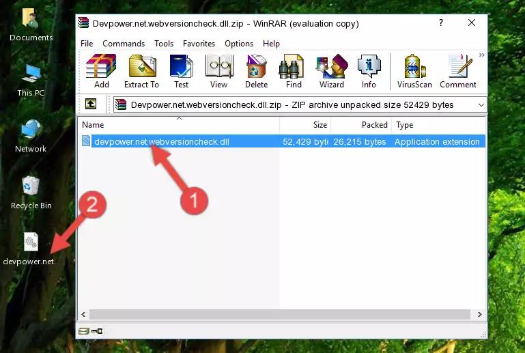
Task: Expand hidden toolbar items chevron
Action: [481, 55]
